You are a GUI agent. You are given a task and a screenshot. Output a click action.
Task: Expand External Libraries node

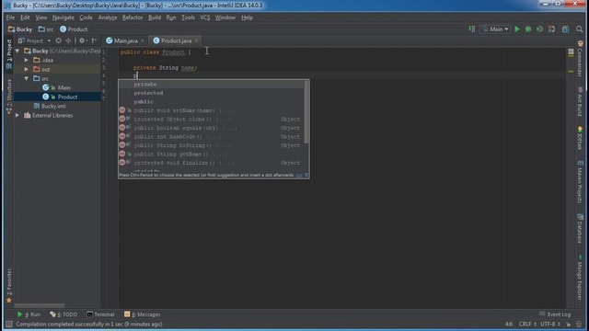click(17, 115)
